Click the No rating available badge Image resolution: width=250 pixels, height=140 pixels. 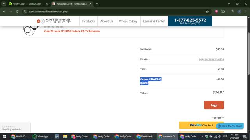coord(15,128)
